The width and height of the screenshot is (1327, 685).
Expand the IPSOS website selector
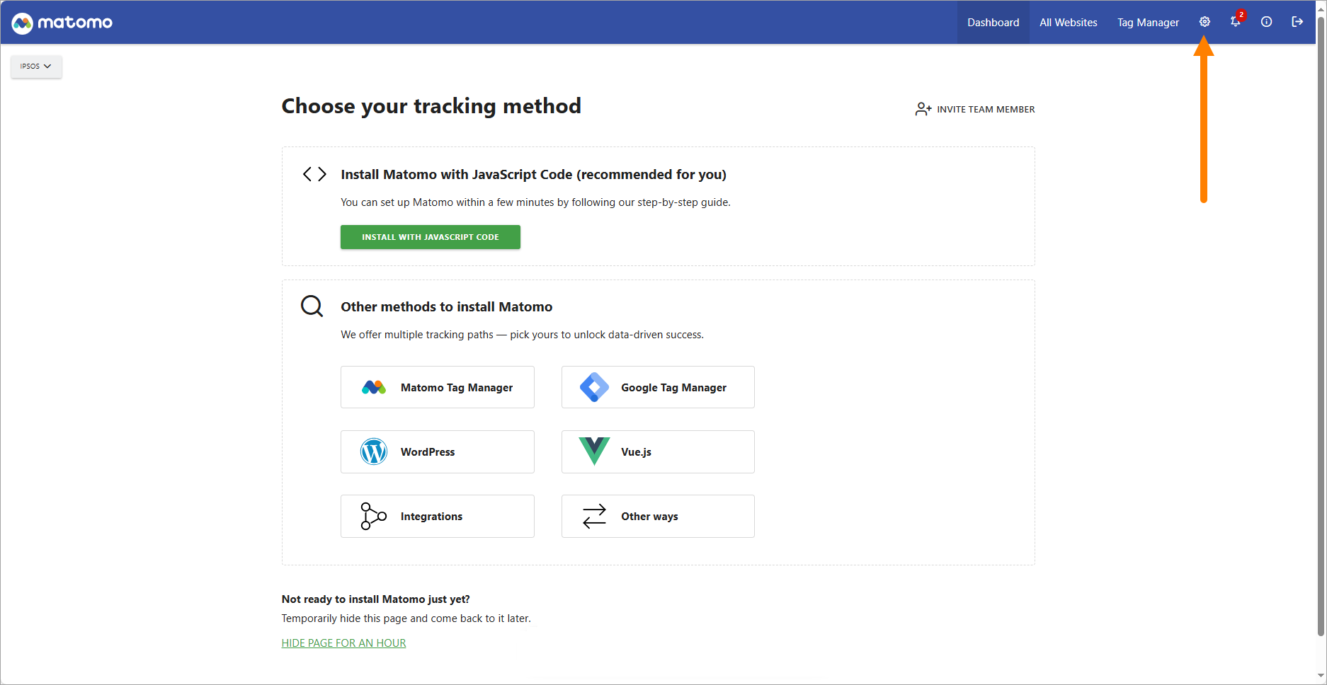click(36, 67)
